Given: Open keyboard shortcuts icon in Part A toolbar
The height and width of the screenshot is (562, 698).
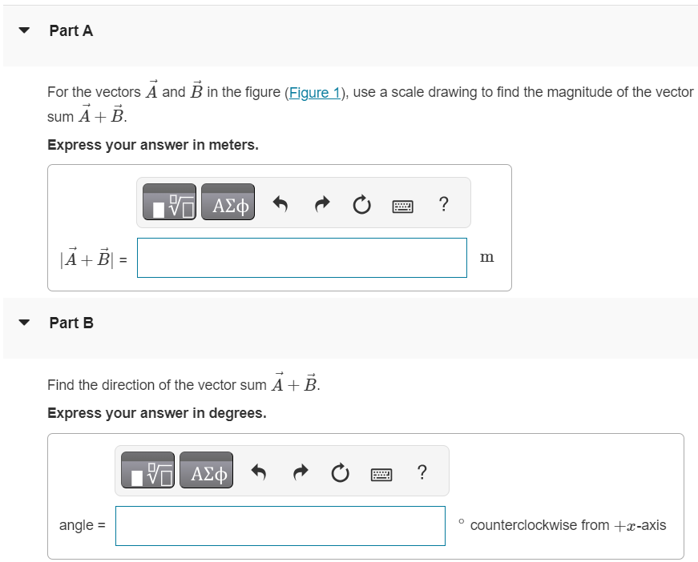Looking at the screenshot, I should 403,207.
